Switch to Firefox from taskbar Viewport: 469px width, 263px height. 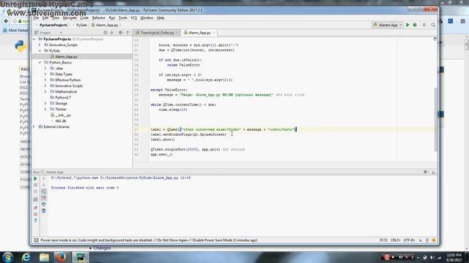point(62,257)
